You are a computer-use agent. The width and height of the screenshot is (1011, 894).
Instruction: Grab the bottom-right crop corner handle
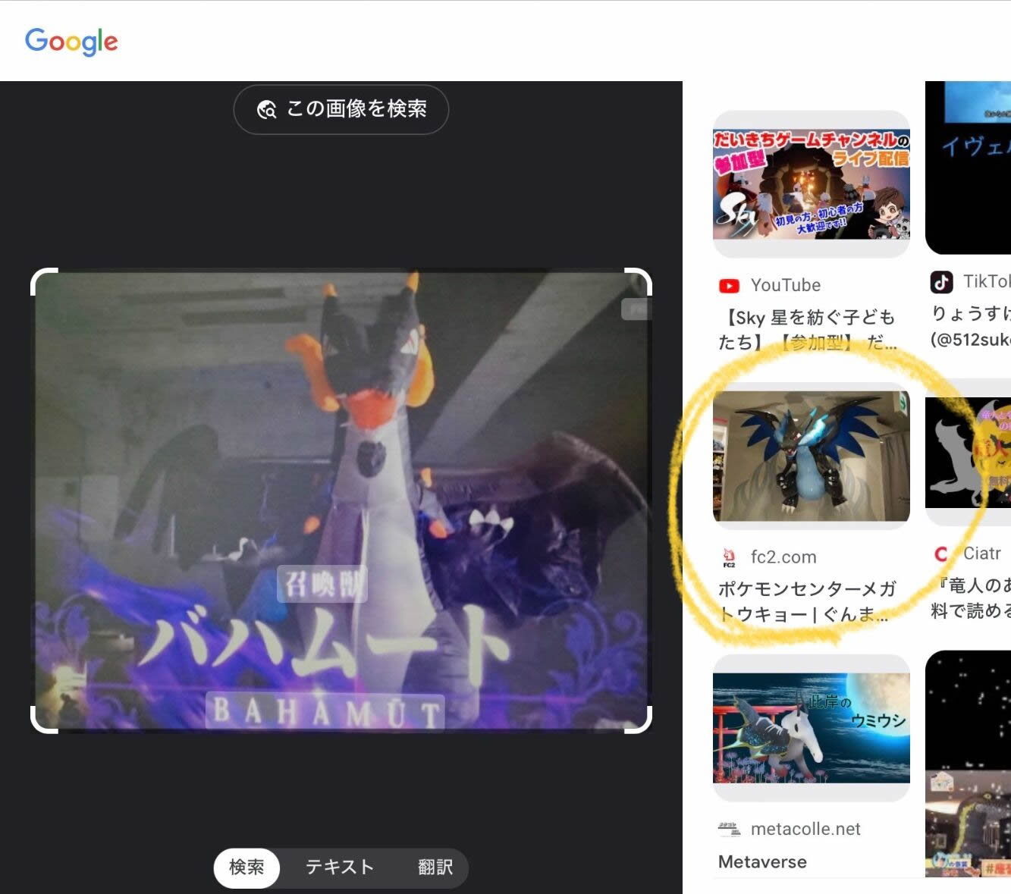coord(639,720)
